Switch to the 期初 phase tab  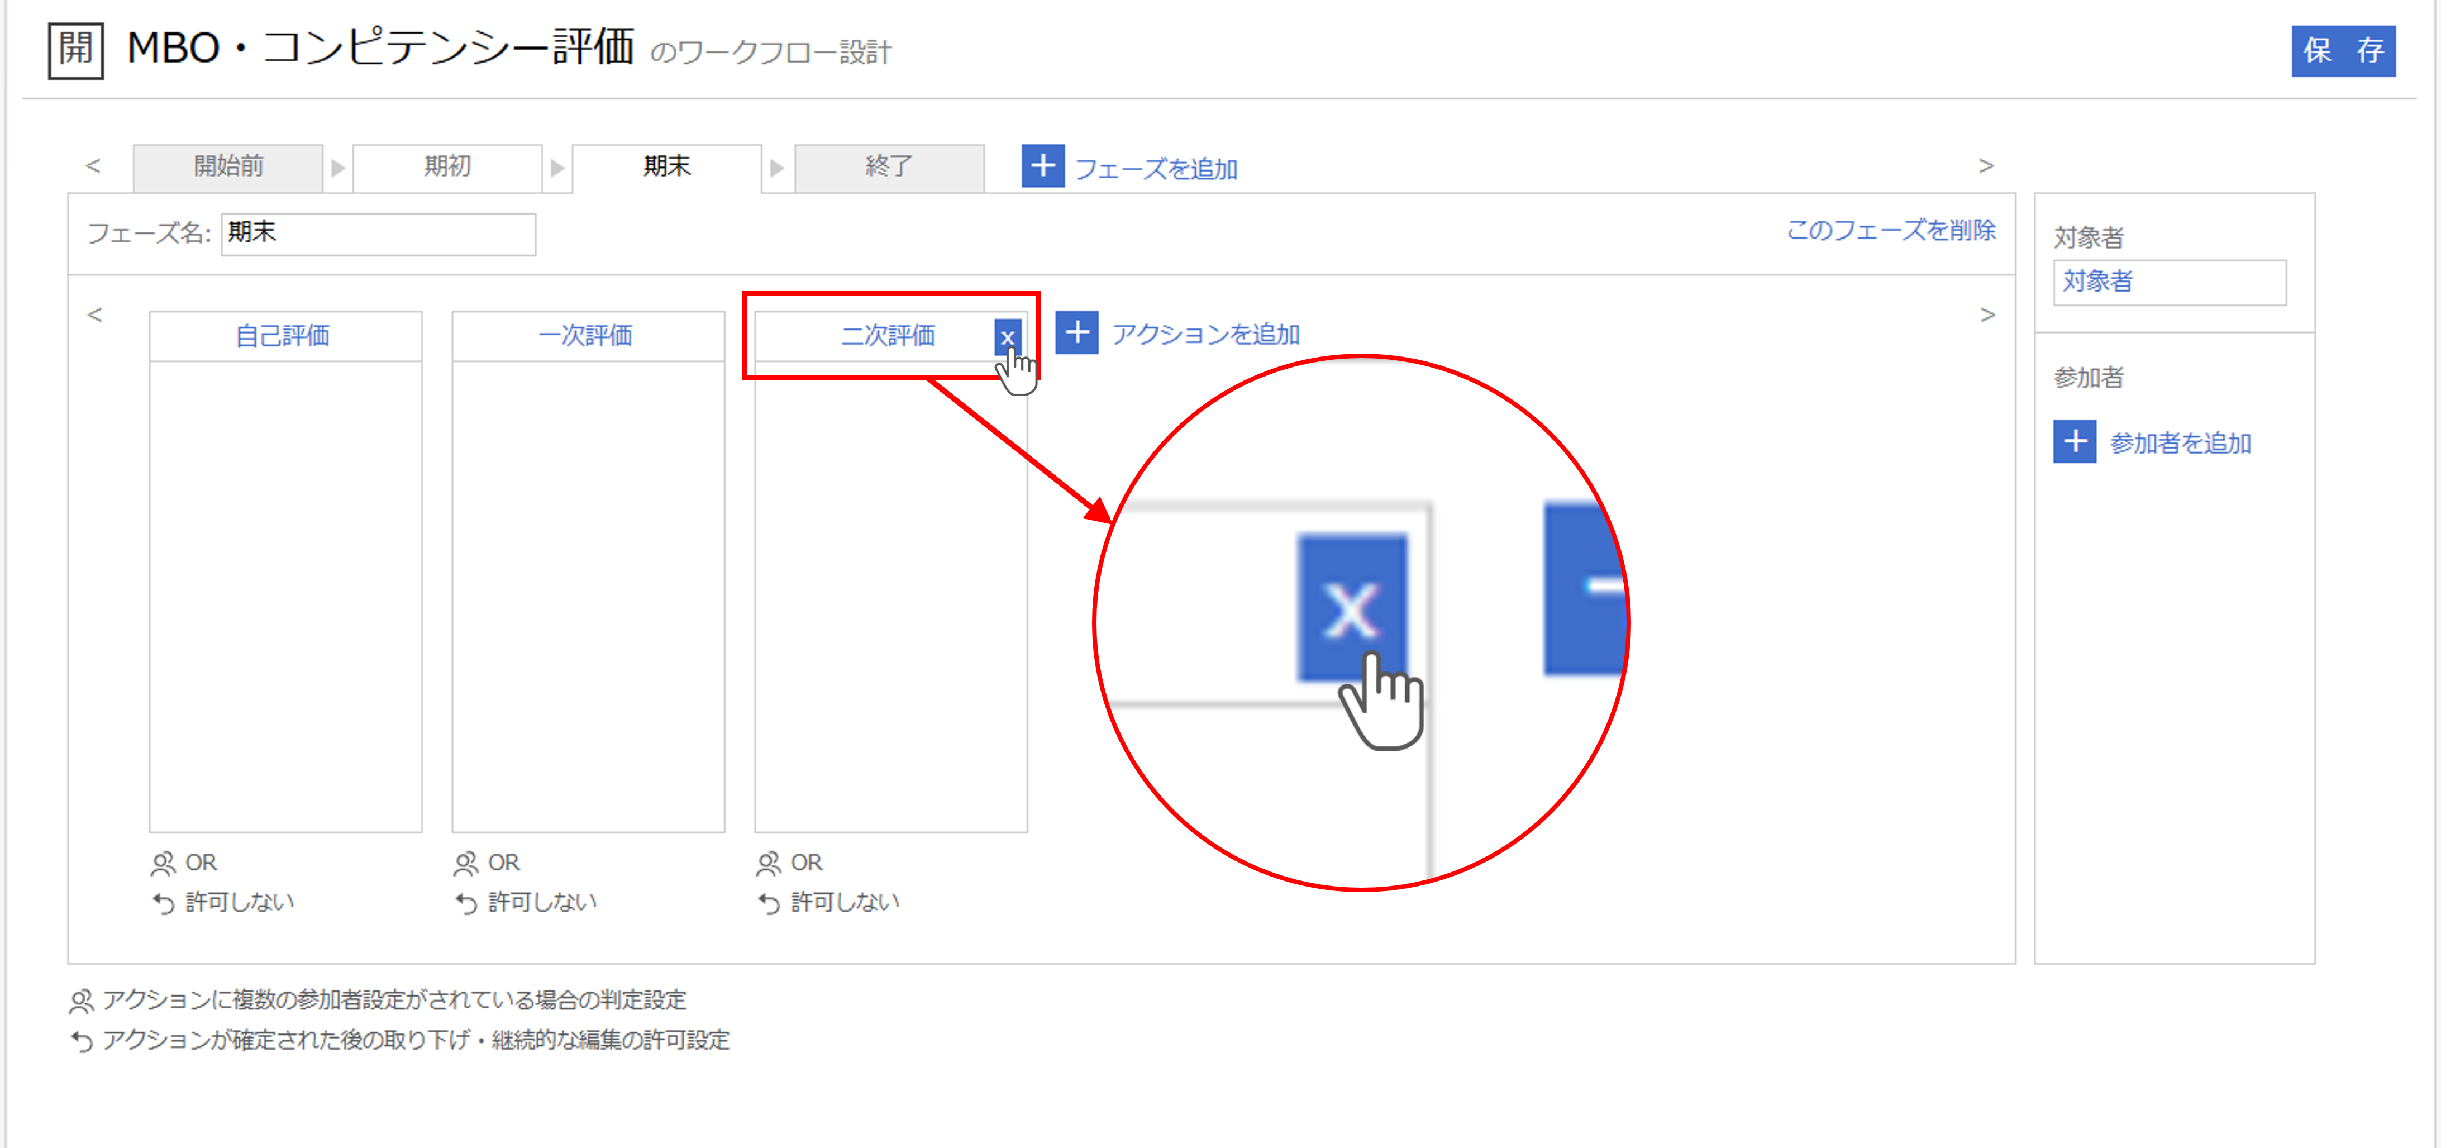pyautogui.click(x=447, y=167)
